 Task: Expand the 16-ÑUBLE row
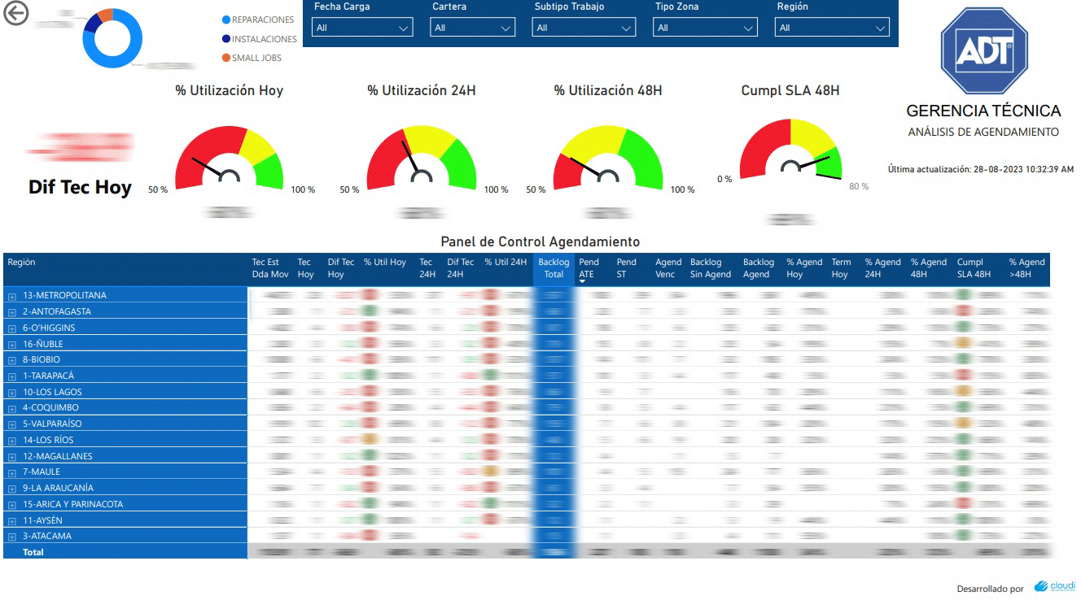pos(12,345)
